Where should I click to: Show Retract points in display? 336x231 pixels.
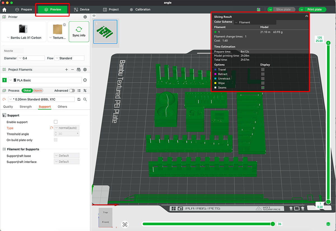pyautogui.click(x=263, y=74)
